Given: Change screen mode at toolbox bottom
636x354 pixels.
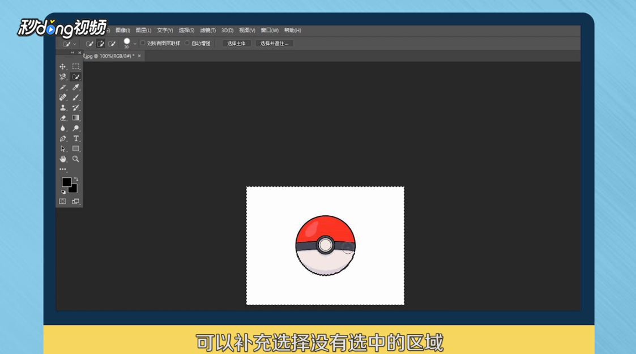Looking at the screenshot, I should pos(76,202).
